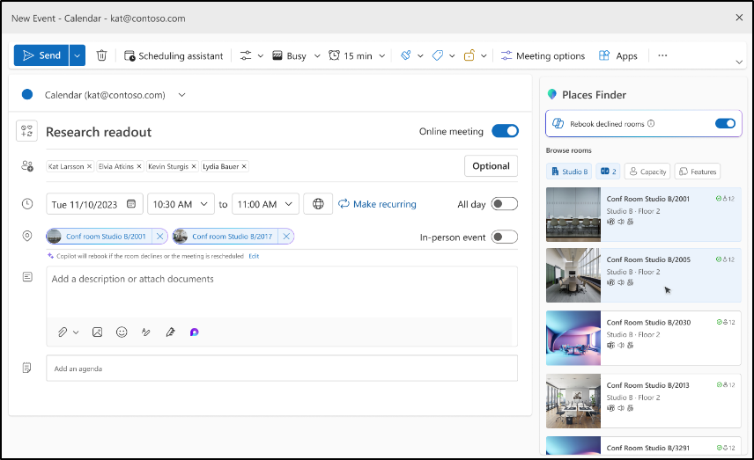Remove attendee Kat Larsson with the X
754x460 pixels.
pos(90,166)
